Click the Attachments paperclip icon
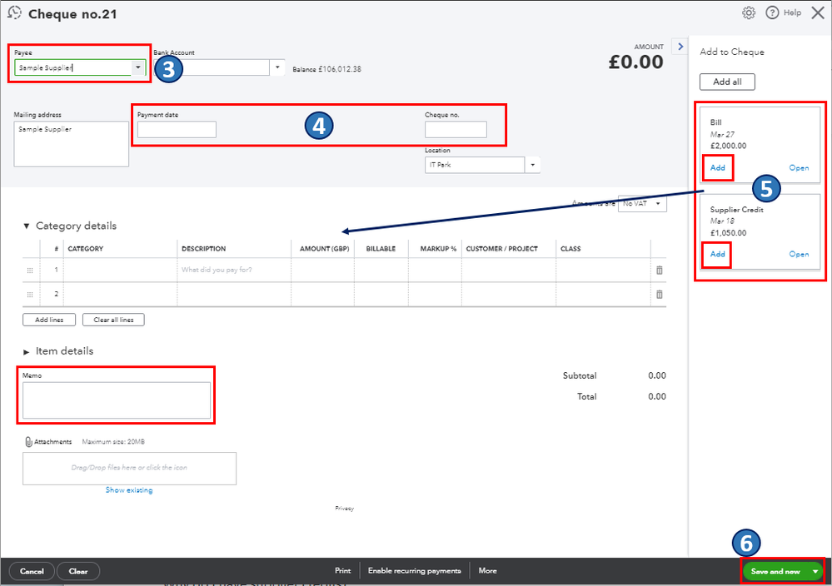 click(28, 442)
